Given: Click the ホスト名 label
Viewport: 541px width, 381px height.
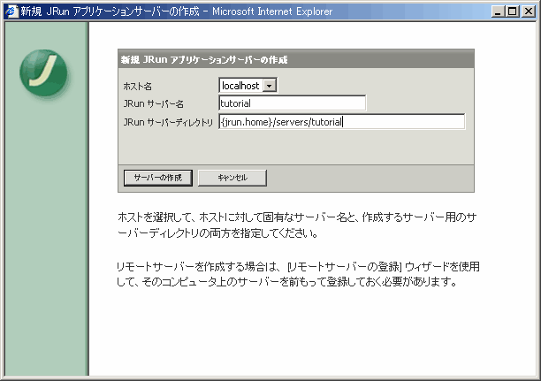Looking at the screenshot, I should (x=137, y=87).
